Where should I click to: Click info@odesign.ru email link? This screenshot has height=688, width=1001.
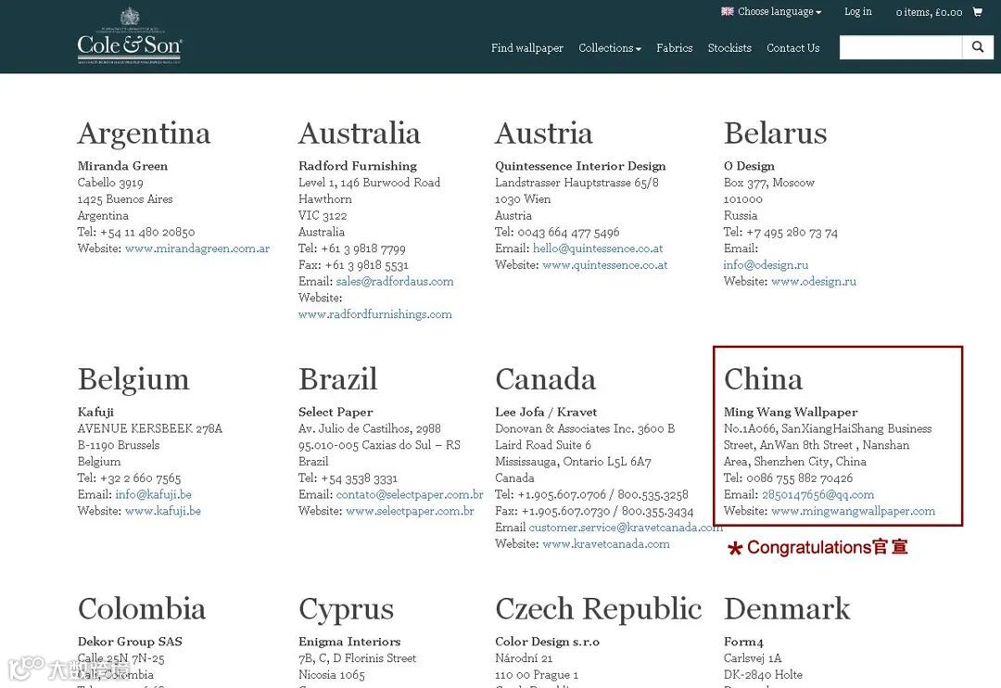point(766,265)
